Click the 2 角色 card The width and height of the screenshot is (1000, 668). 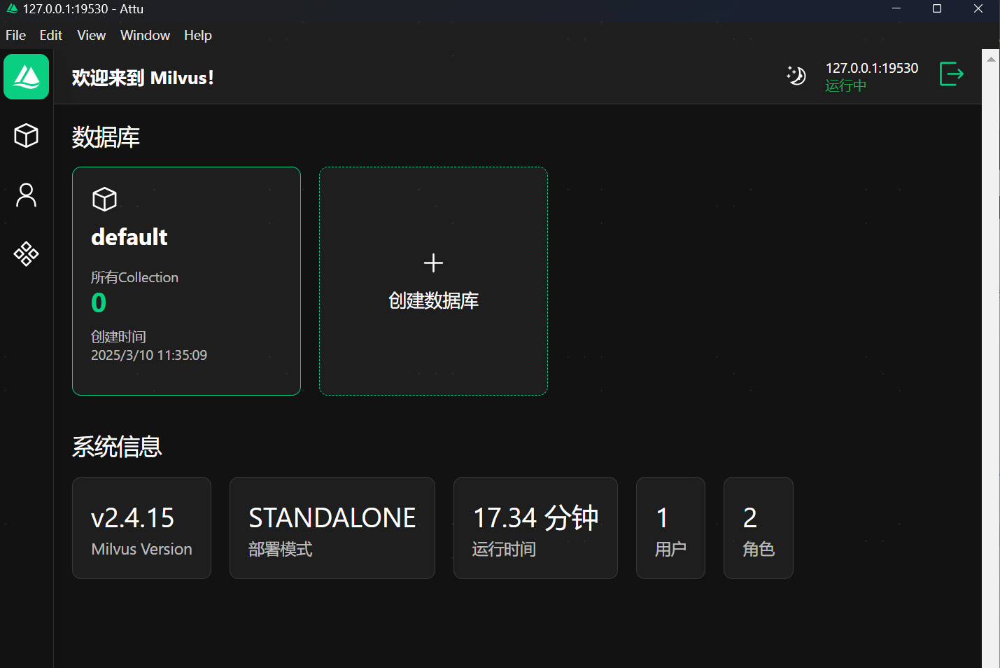(x=759, y=528)
